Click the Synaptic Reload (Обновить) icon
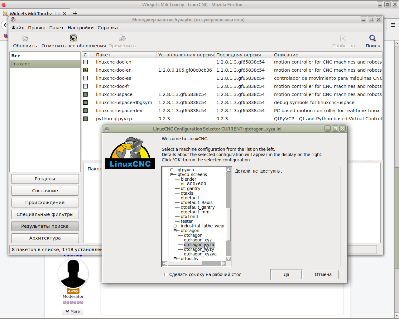 [x=25, y=38]
